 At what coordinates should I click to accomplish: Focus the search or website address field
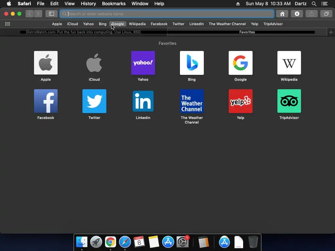167,14
